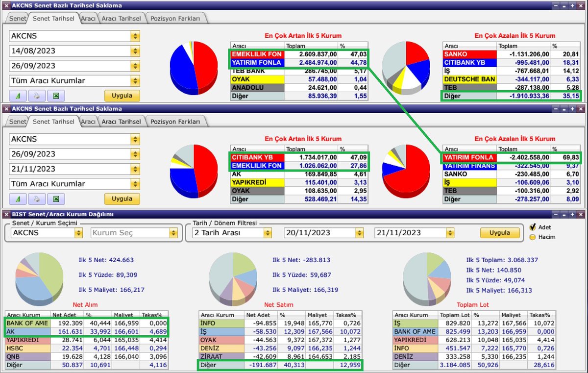Click AK row with 161.631 Net Adet
The height and width of the screenshot is (373, 588).
pyautogui.click(x=86, y=332)
